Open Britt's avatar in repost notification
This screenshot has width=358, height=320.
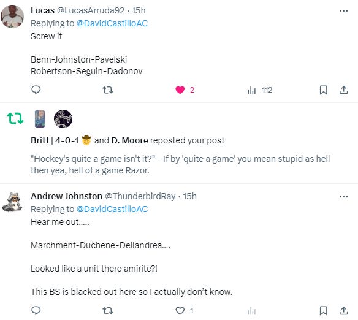pos(40,119)
